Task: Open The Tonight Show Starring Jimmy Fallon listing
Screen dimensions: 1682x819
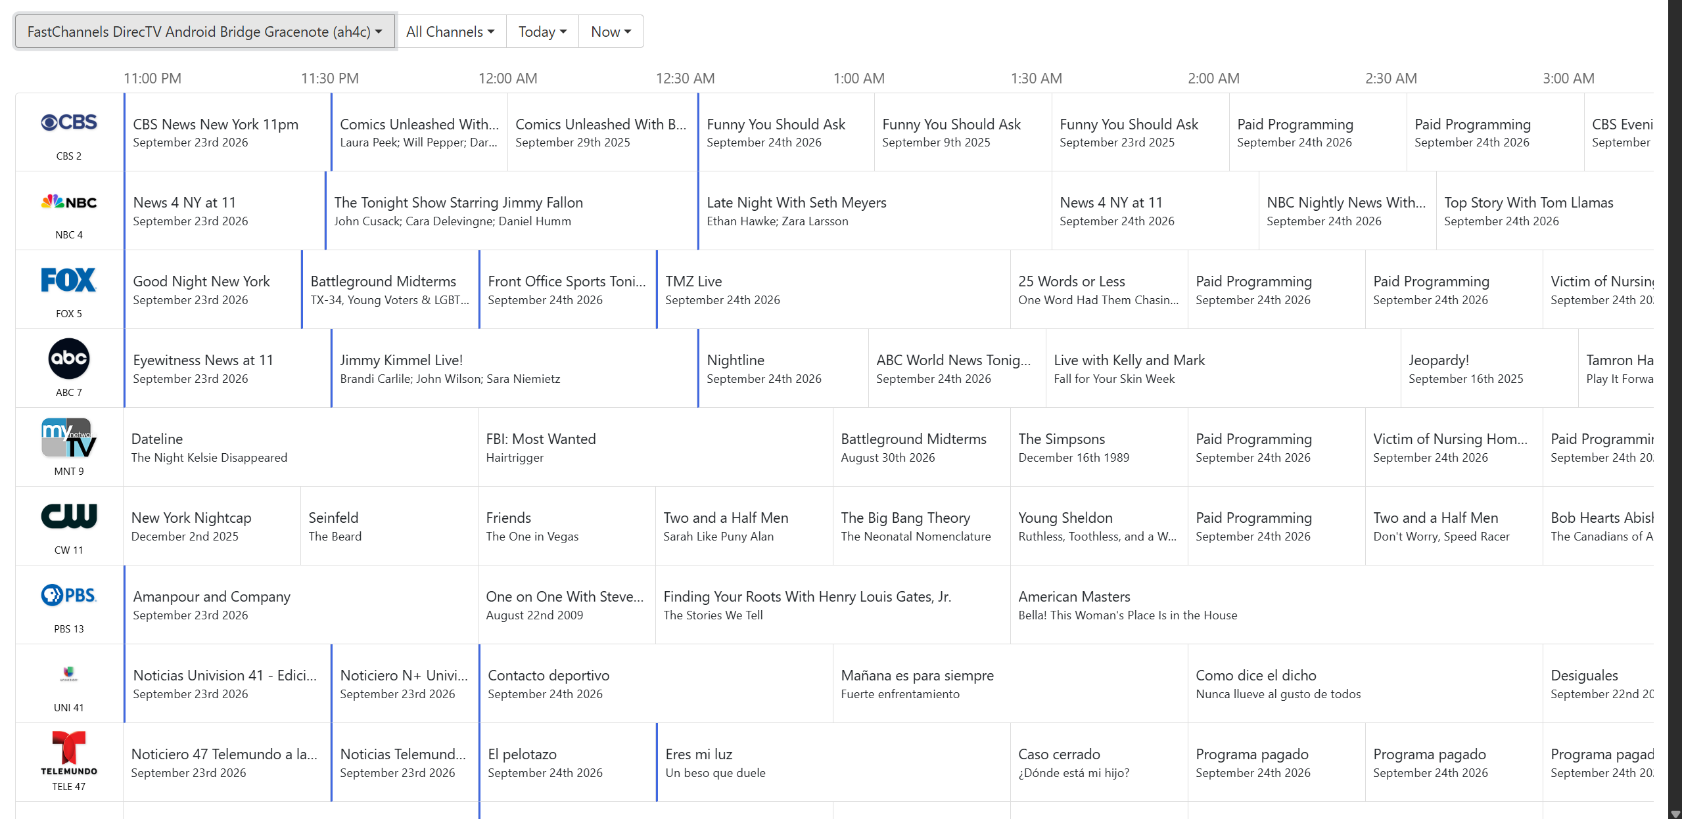Action: [x=511, y=211]
